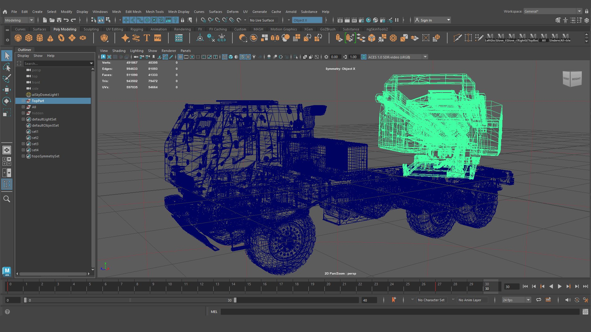Expand the TopPart node in Outliner
The image size is (591, 332).
point(23,101)
